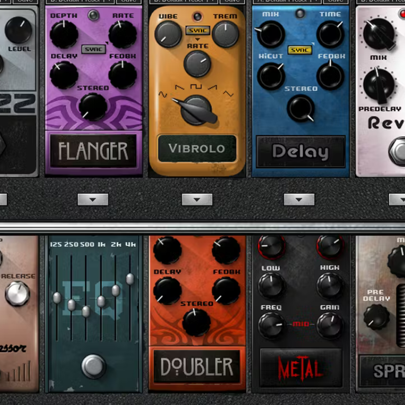Screen dimensions: 405x405
Task: Toggle the Sync switch on Delay pedal
Action: pyautogui.click(x=300, y=50)
